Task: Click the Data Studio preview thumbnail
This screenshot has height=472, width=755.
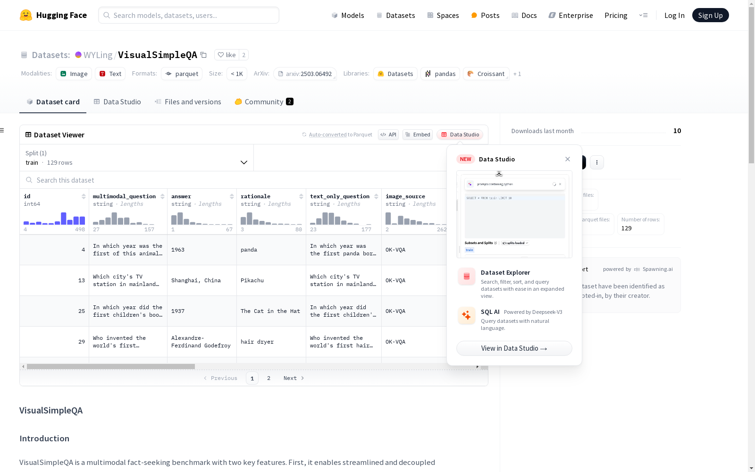Action: click(x=514, y=214)
